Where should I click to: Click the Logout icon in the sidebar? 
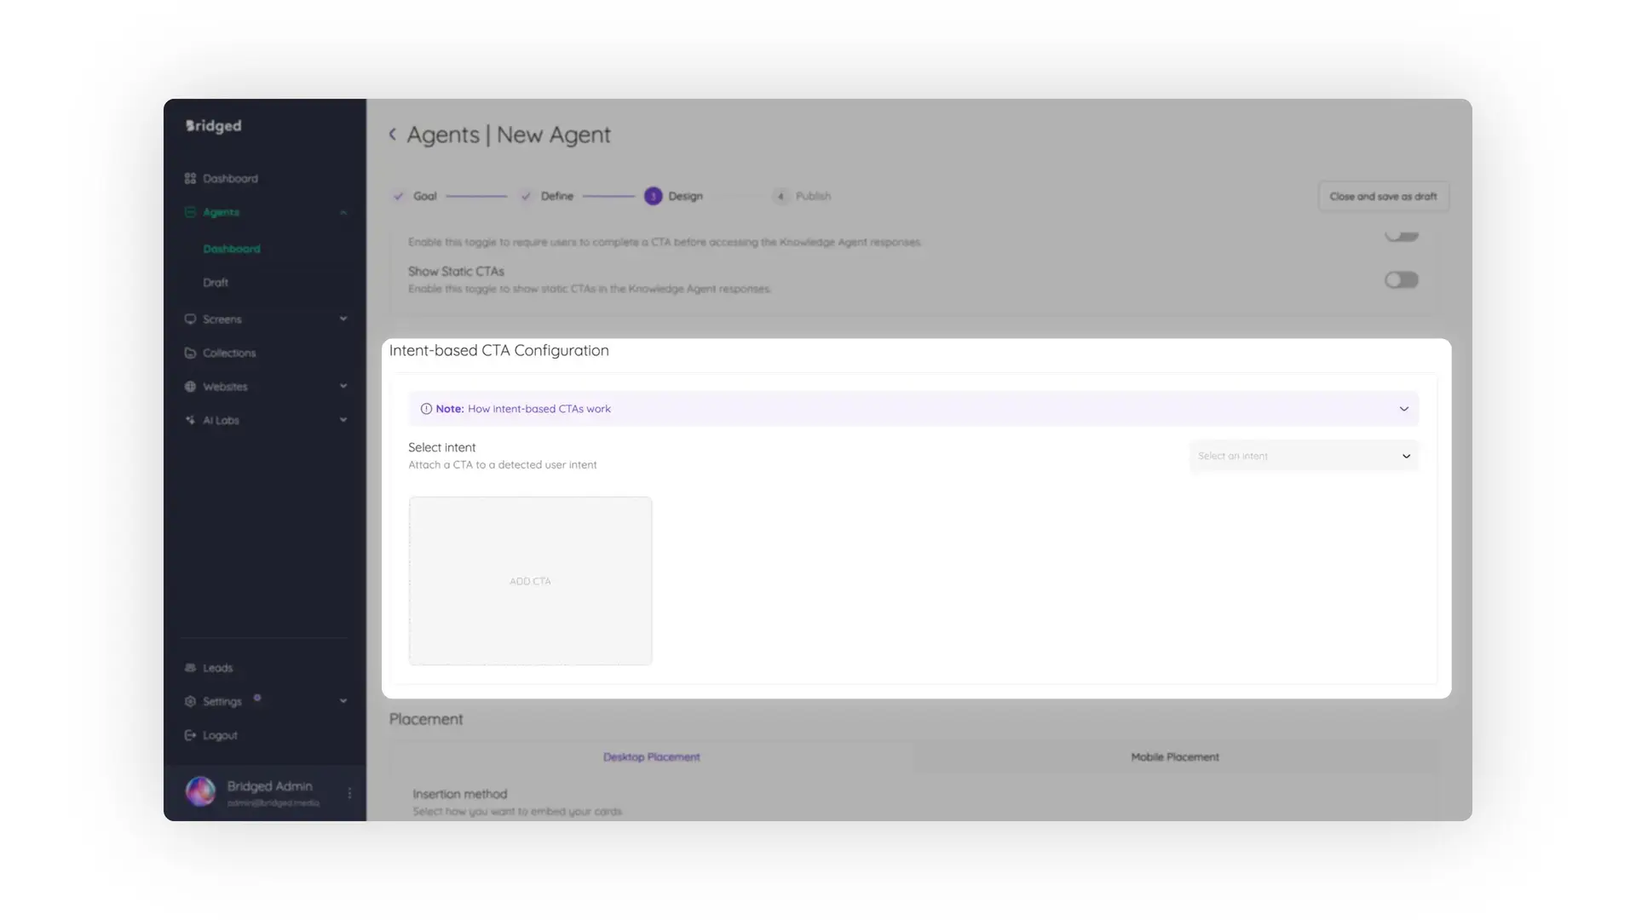pyautogui.click(x=189, y=734)
